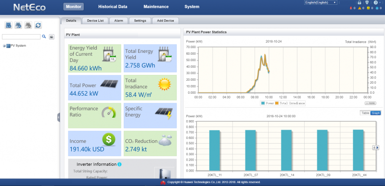
Task: Click the blue warning alarm indicator
Action: (x=377, y=8)
